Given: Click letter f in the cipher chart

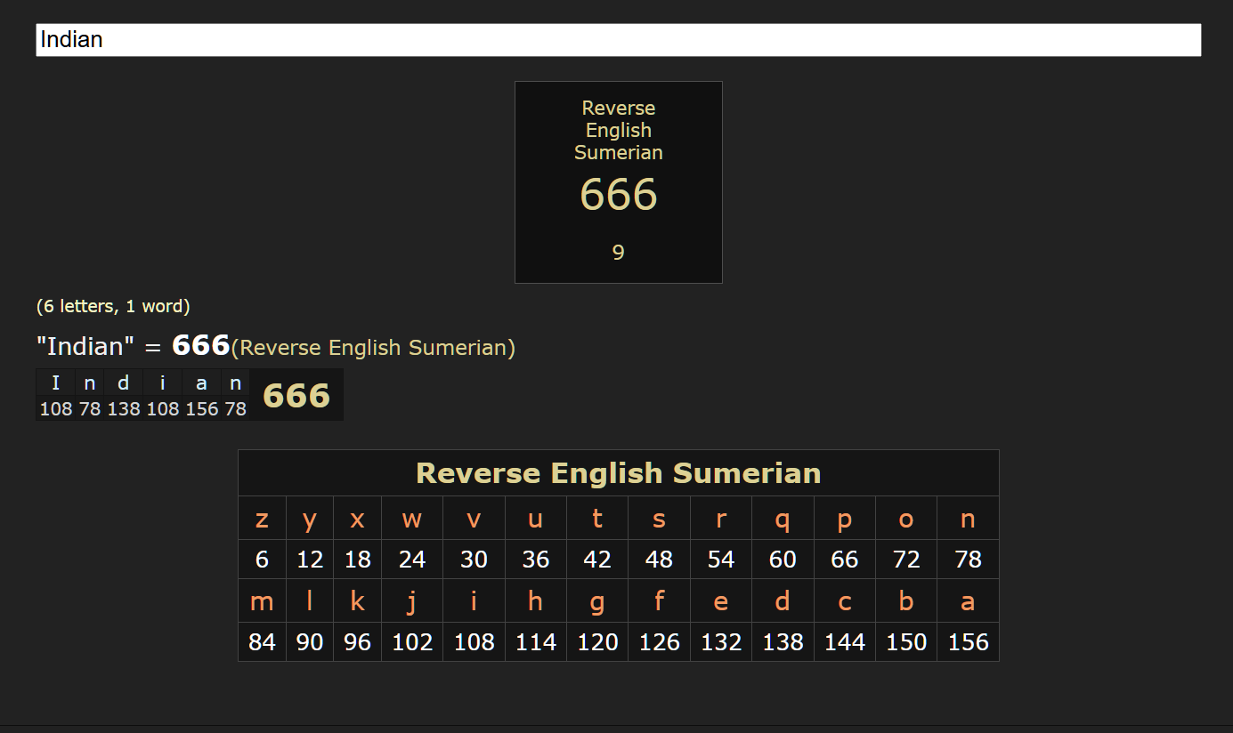Looking at the screenshot, I should [x=659, y=602].
